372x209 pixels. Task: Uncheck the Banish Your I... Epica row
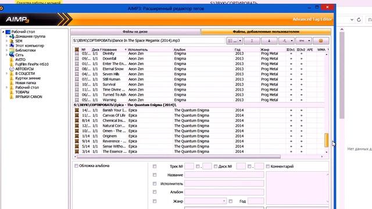tap(77, 110)
